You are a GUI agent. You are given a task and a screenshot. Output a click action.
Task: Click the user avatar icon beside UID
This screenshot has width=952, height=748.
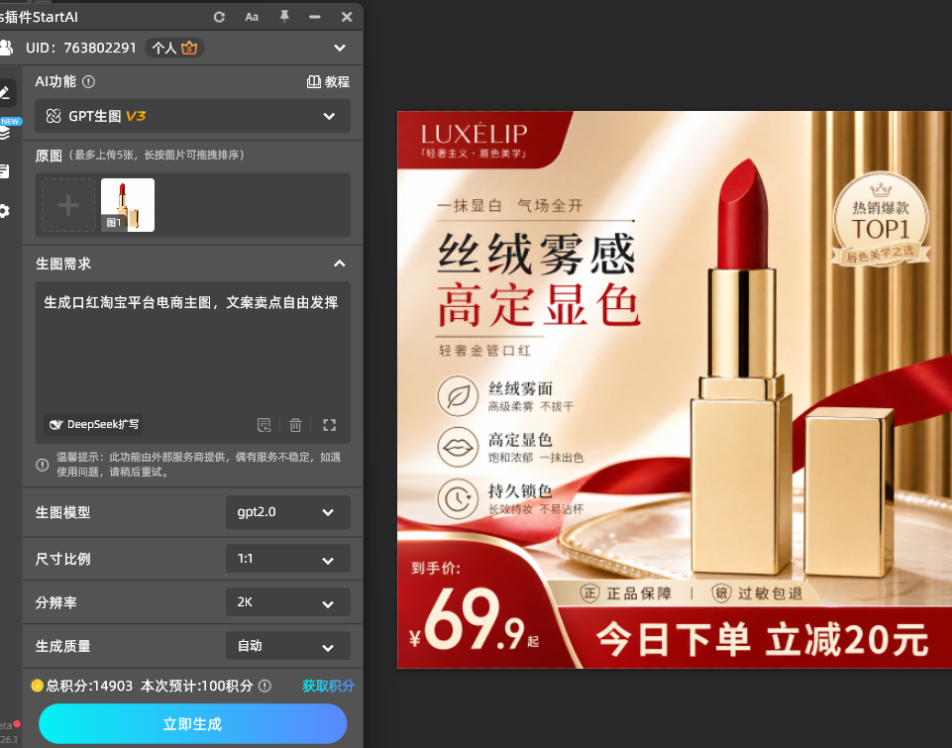(x=6, y=48)
